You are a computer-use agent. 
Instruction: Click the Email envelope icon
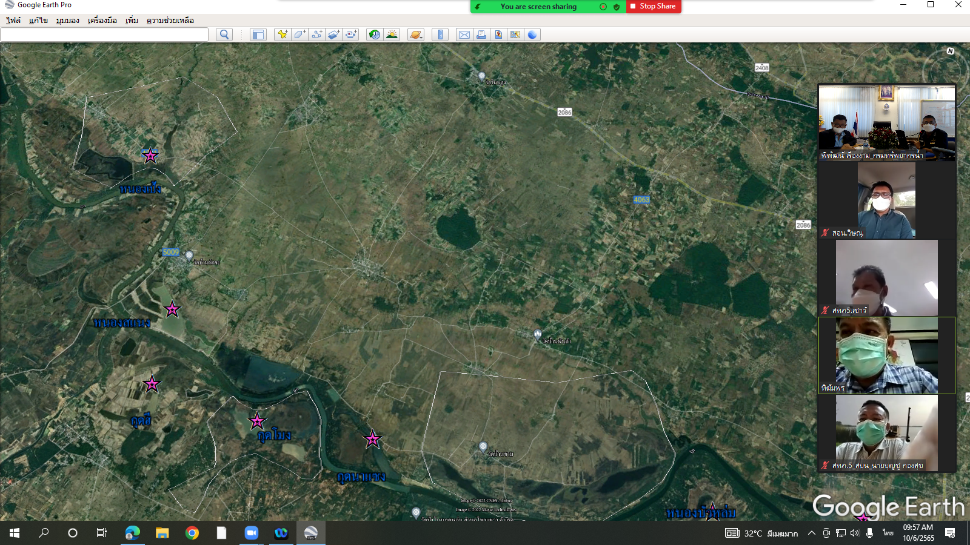coord(464,35)
